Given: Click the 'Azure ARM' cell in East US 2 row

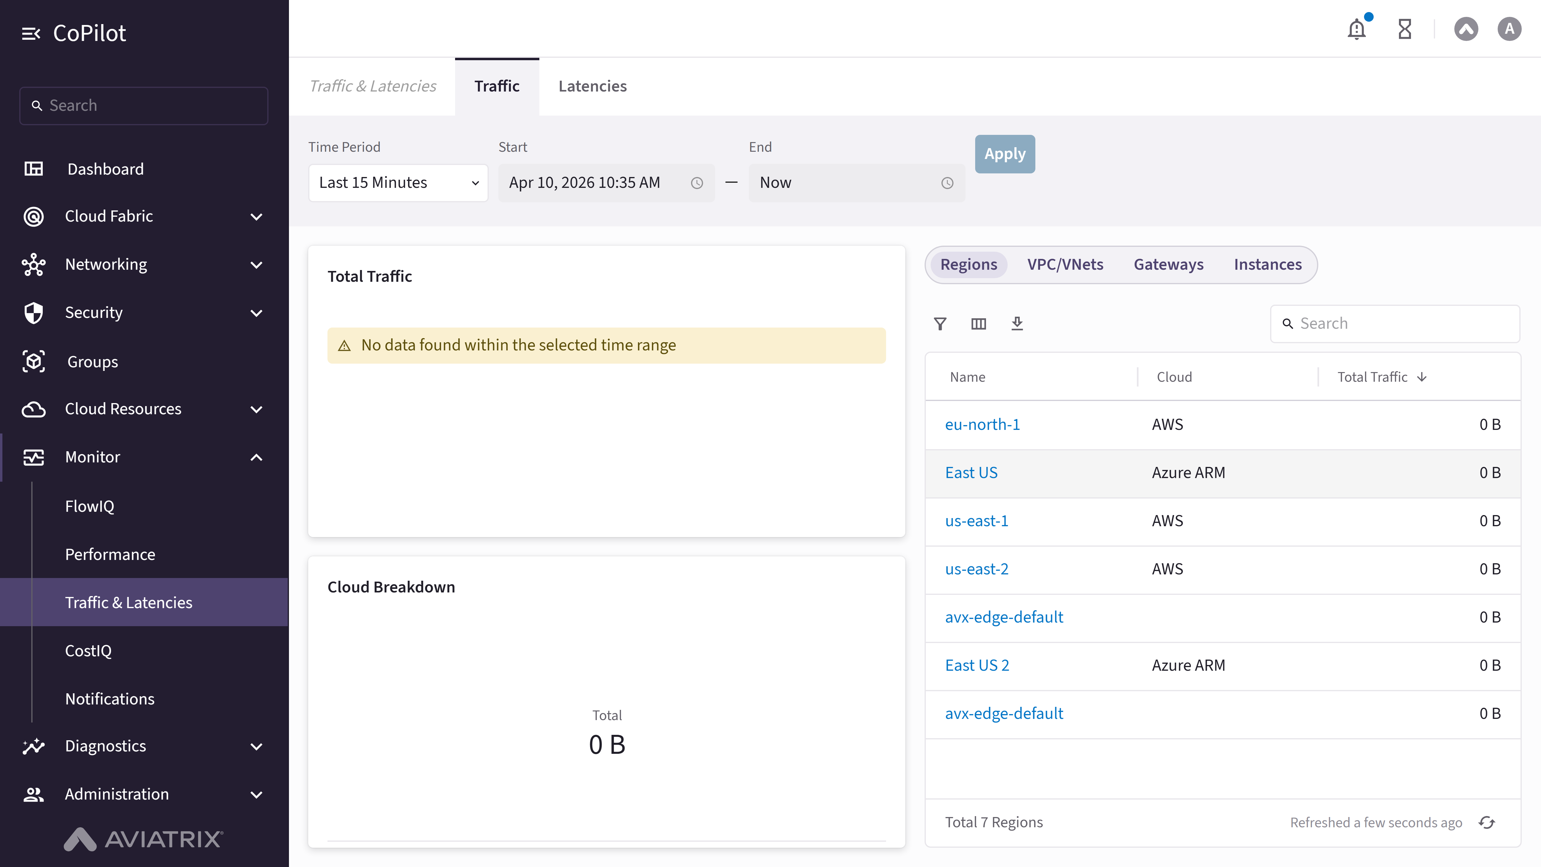Looking at the screenshot, I should coord(1189,665).
